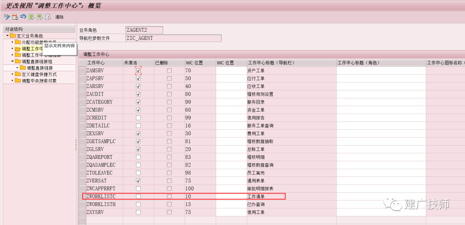Click the folder icon of 定义业务角色
The image size is (465, 225).
coord(13,36)
